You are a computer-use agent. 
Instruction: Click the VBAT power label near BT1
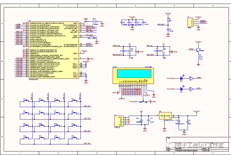tap(86, 19)
